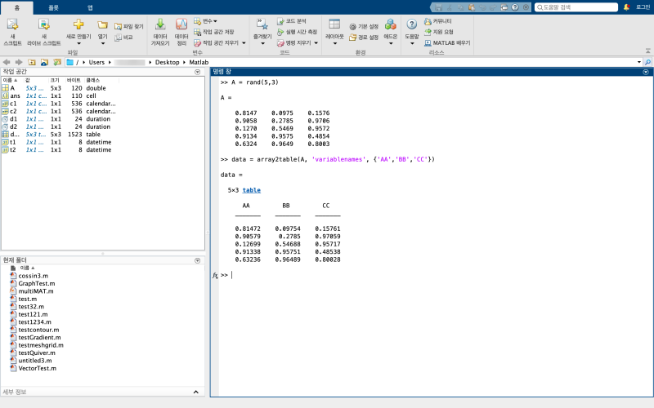Click the browse-for-folder icon in address bar
This screenshot has width=654, height=408.
(x=44, y=62)
